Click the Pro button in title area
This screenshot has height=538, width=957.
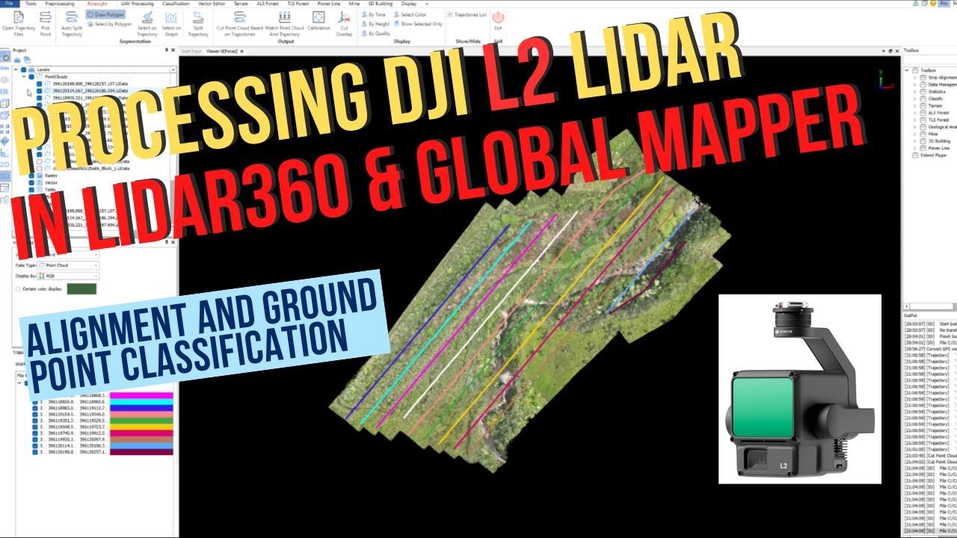click(944, 4)
